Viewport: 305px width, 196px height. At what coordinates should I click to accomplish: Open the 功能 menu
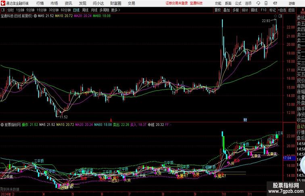(218, 3)
